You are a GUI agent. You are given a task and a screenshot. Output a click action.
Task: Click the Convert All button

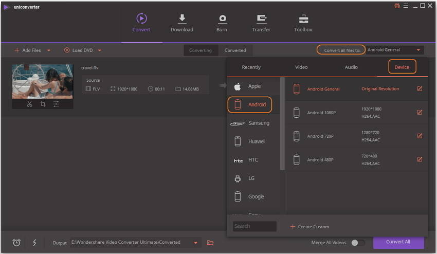398,242
